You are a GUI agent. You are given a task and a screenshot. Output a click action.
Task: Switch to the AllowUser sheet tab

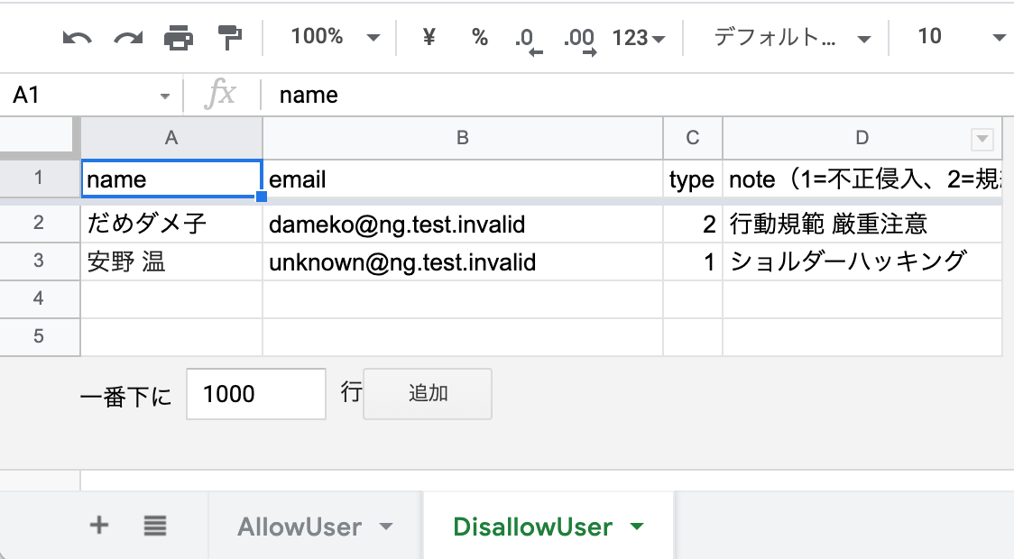300,527
